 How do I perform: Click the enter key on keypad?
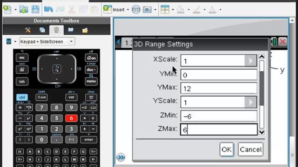(x=88, y=140)
